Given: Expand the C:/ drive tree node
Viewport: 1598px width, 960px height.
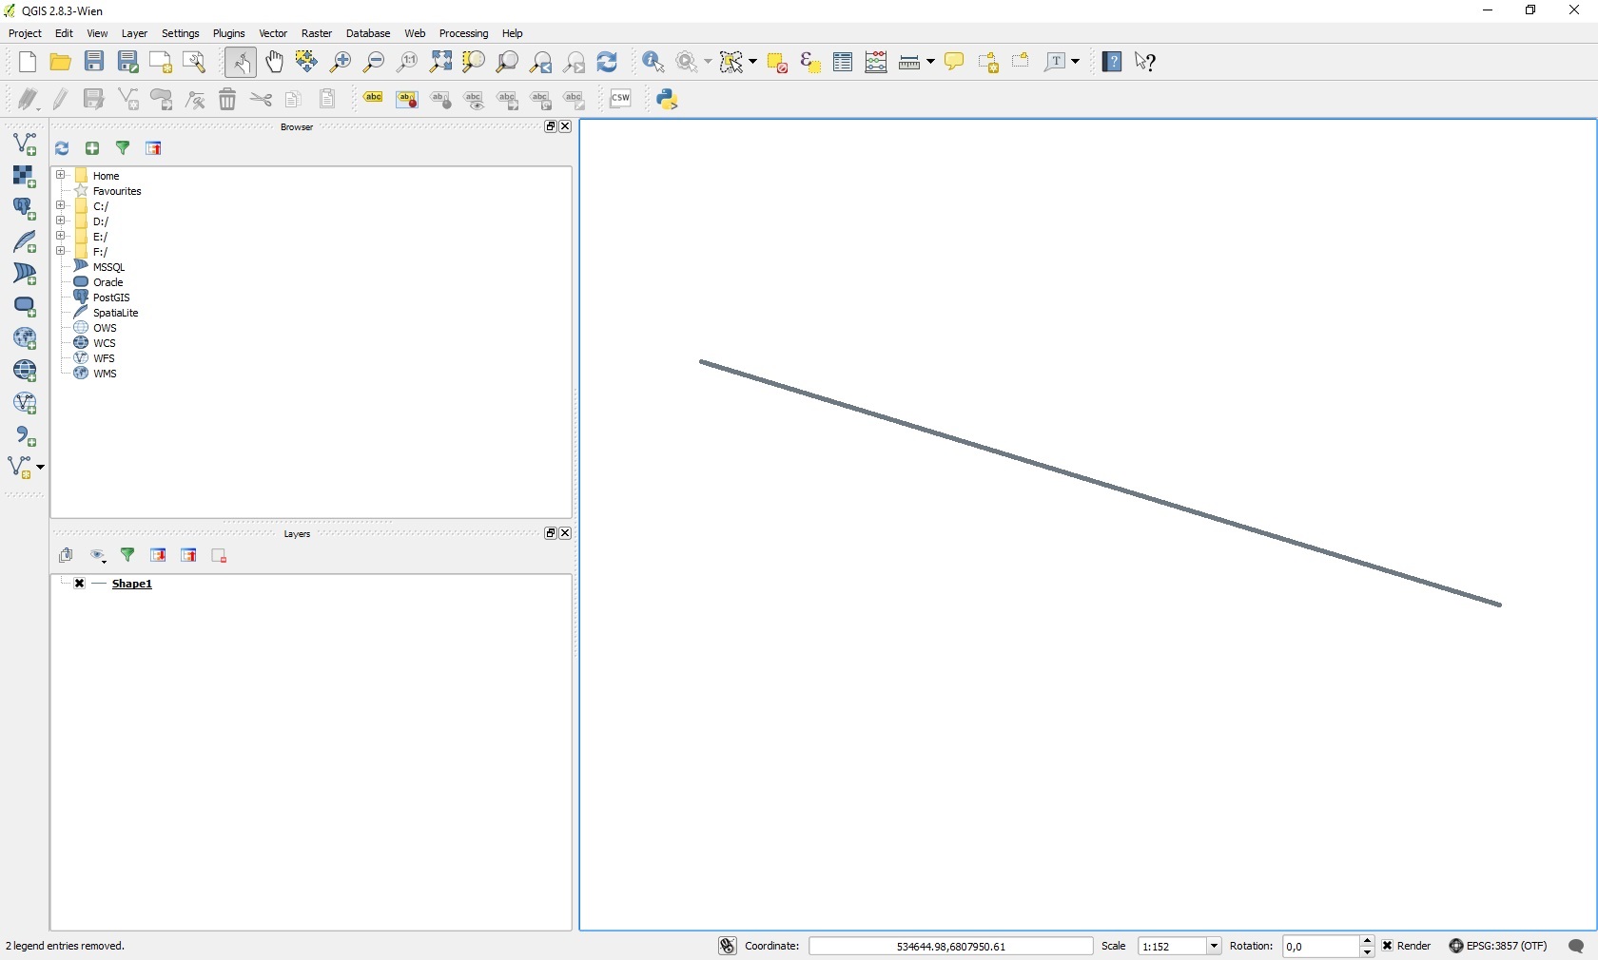Looking at the screenshot, I should (x=61, y=206).
